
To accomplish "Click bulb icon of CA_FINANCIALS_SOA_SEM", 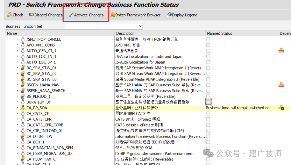I will (x=23, y=148).
